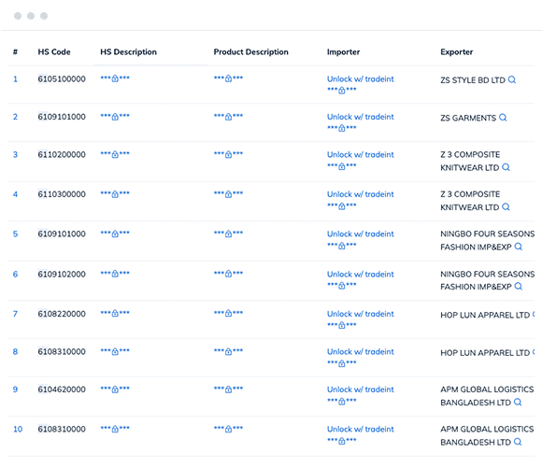Select HS code 6105100000
The height and width of the screenshot is (467, 542).
[x=62, y=79]
